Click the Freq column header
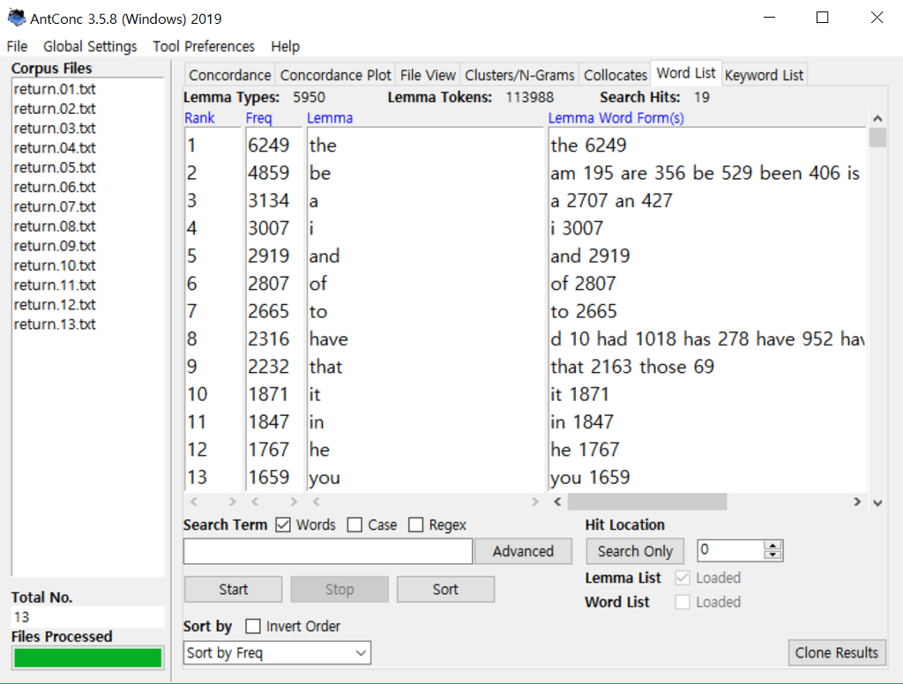903x684 pixels. [x=258, y=118]
